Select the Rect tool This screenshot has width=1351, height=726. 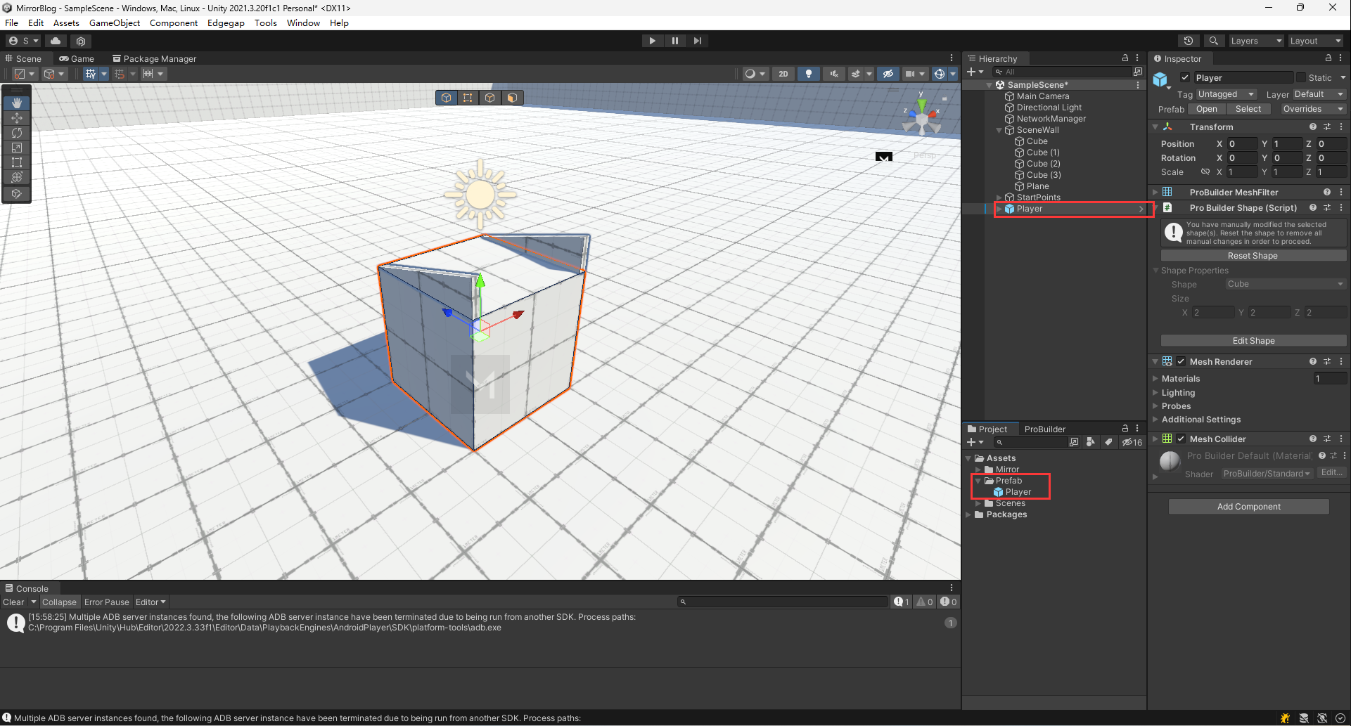pos(17,162)
